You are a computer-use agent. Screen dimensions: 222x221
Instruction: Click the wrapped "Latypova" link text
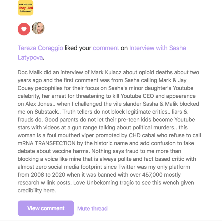(x=30, y=57)
